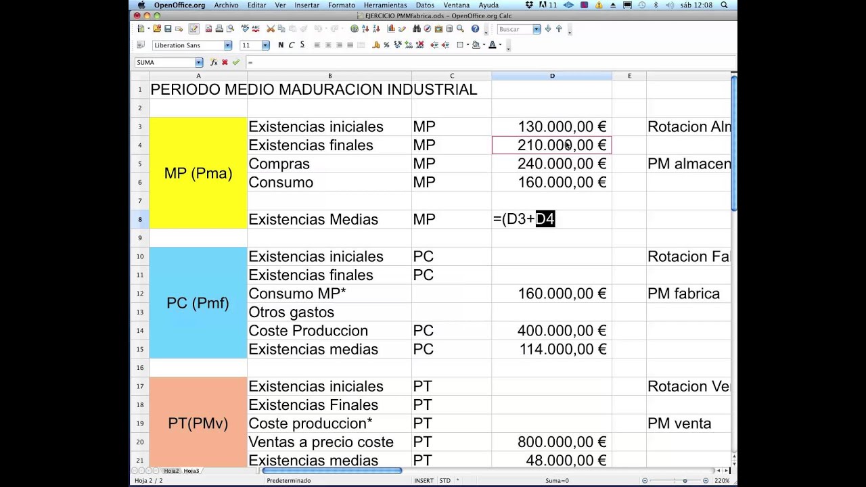The image size is (866, 487).
Task: Find next with the down arrow icon
Action: [548, 29]
